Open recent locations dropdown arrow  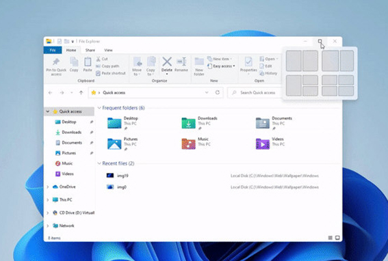coord(72,93)
